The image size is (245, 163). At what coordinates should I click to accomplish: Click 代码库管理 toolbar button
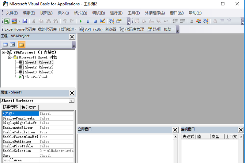[x=132, y=29]
